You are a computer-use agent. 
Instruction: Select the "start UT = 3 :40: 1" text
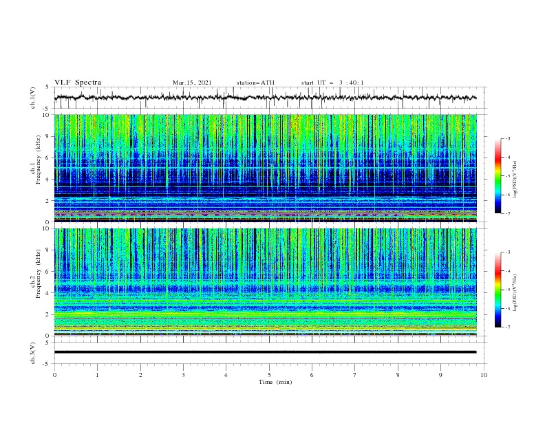point(332,83)
